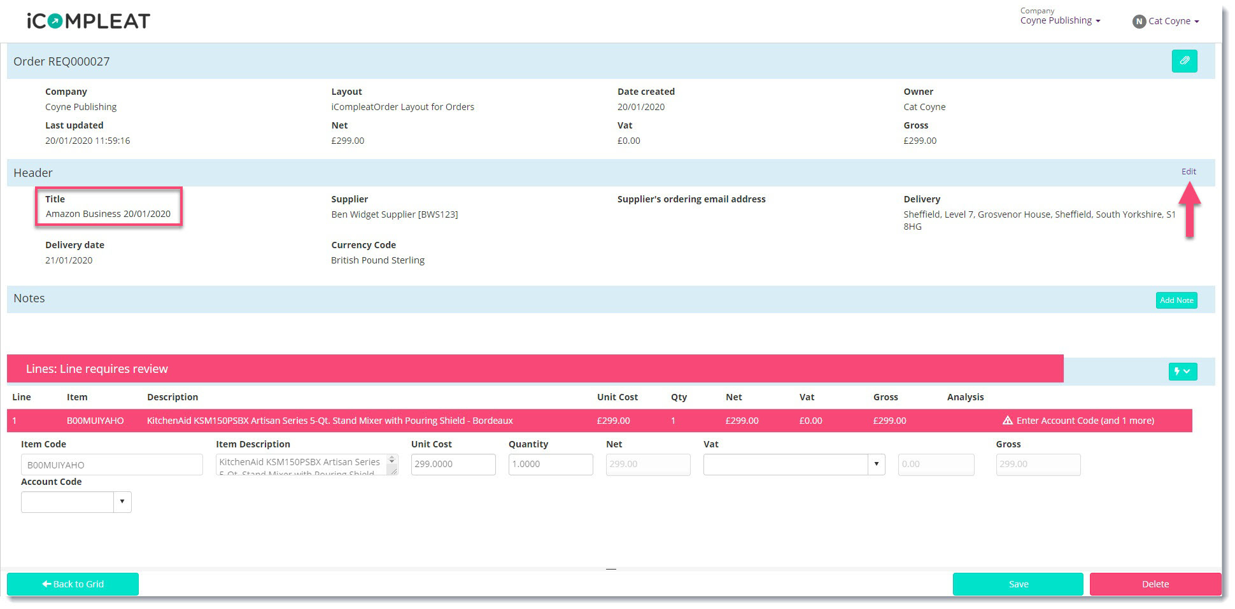Click the Add Note button
Image resolution: width=1235 pixels, height=609 pixels.
pos(1176,300)
